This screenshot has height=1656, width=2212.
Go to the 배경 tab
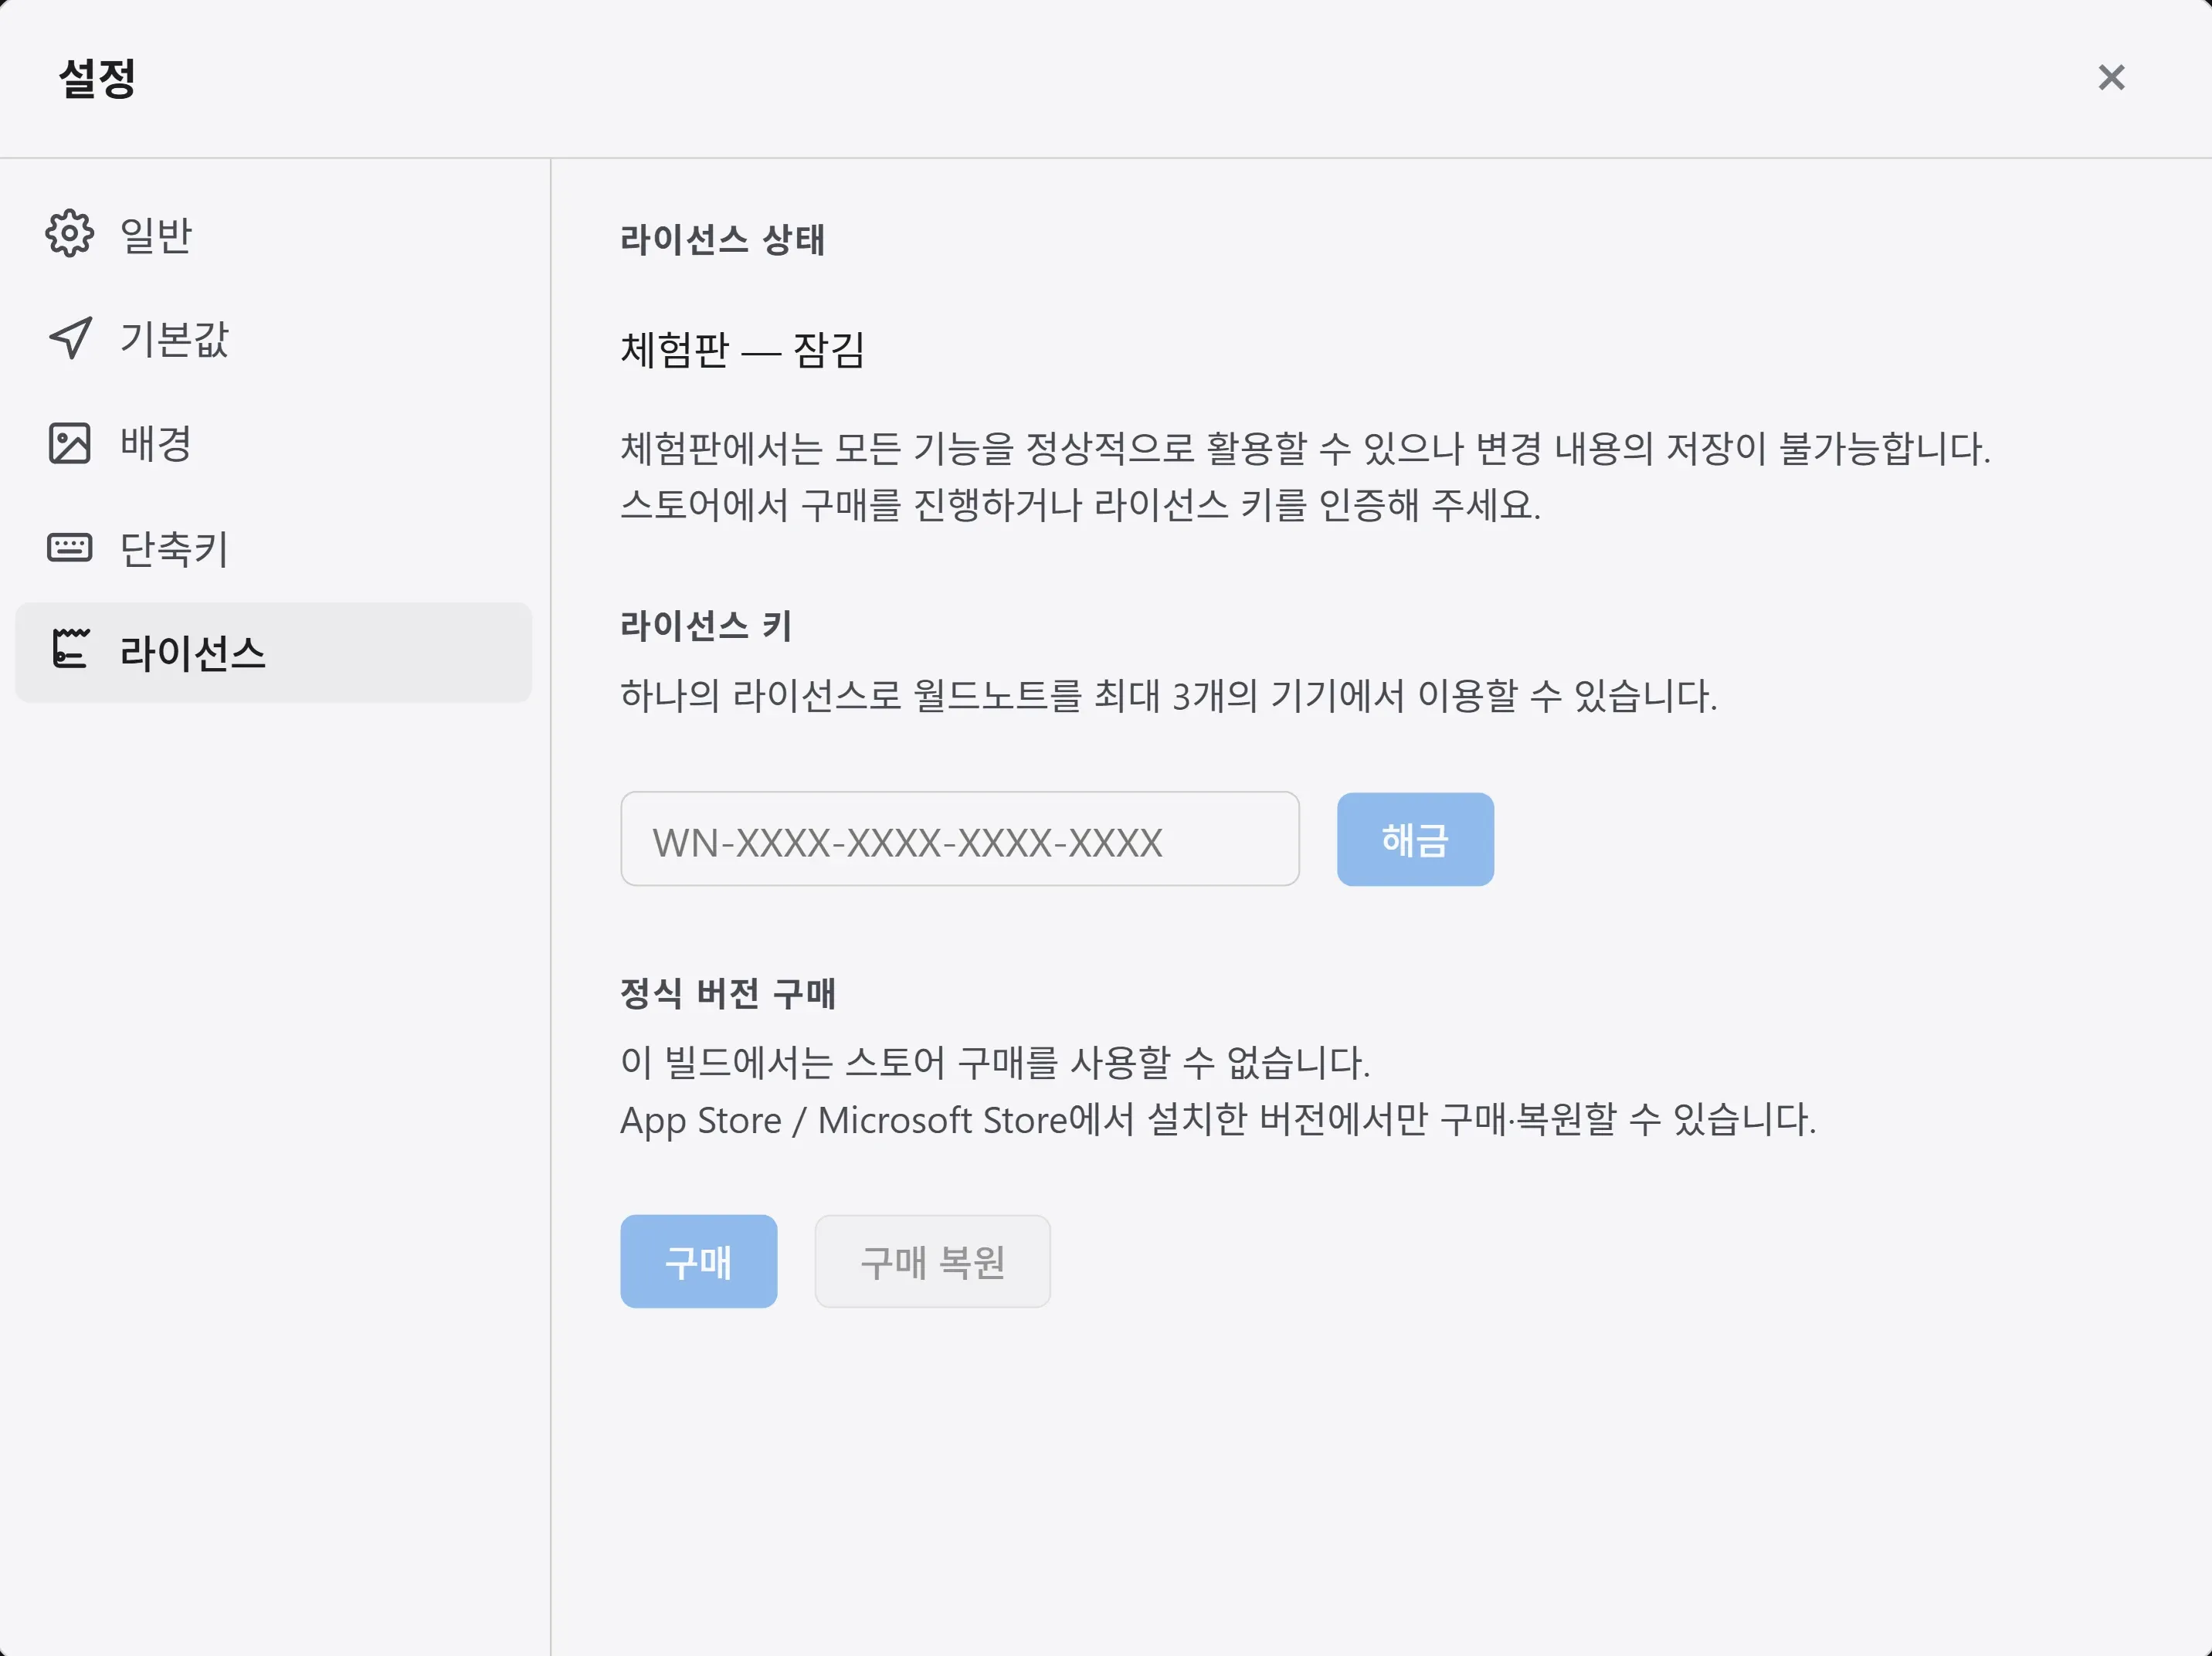point(273,443)
